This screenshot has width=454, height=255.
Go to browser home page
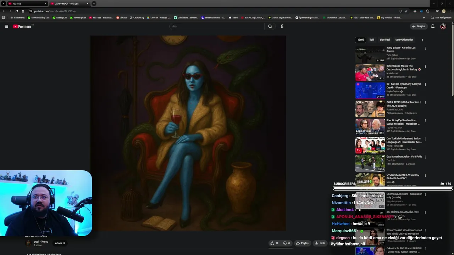[23, 11]
